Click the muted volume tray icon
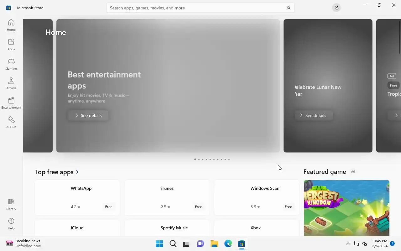Image resolution: width=401 pixels, height=251 pixels. point(365,243)
